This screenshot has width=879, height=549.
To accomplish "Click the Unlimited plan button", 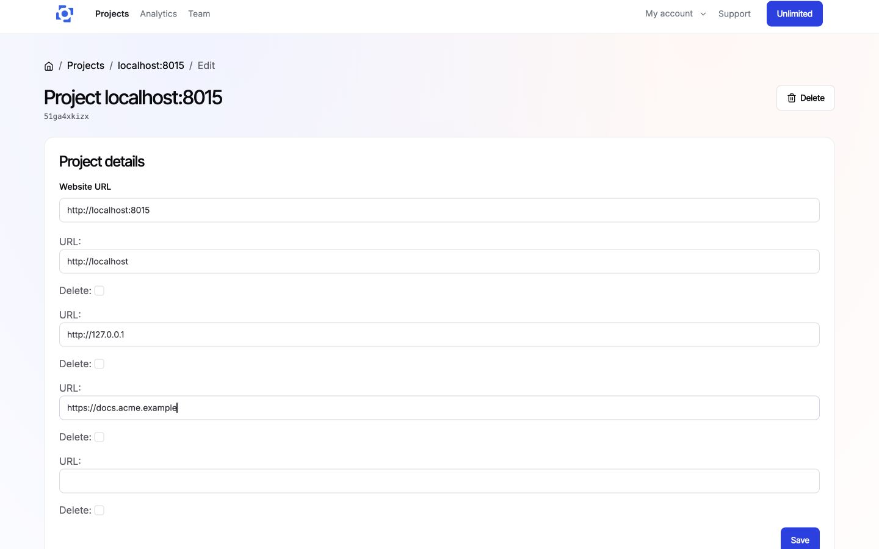I will pos(795,13).
